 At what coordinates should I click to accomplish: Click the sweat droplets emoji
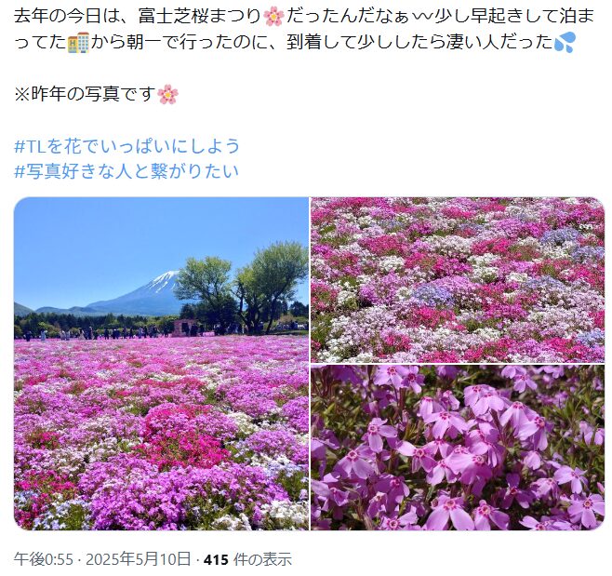[565, 43]
